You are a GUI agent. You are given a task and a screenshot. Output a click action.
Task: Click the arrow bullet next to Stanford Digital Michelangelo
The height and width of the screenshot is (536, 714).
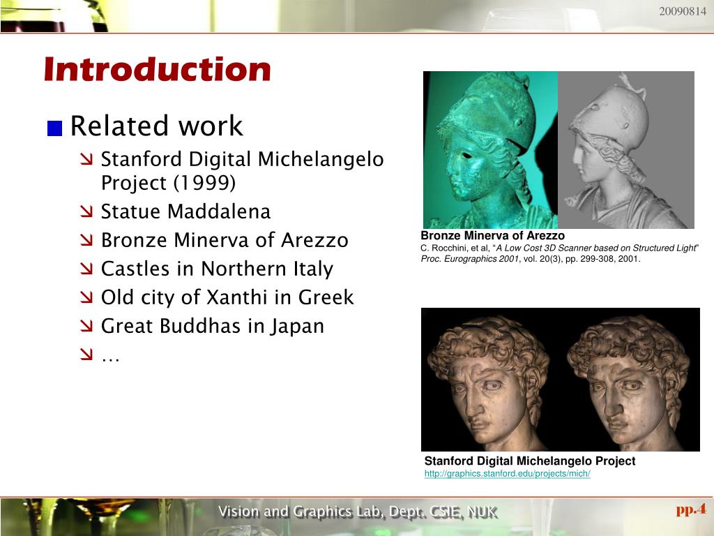pos(86,159)
